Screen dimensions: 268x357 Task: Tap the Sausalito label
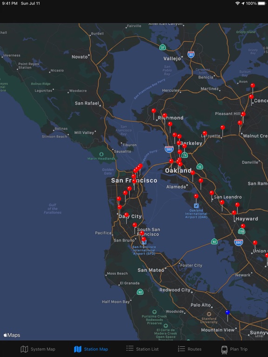point(122,152)
